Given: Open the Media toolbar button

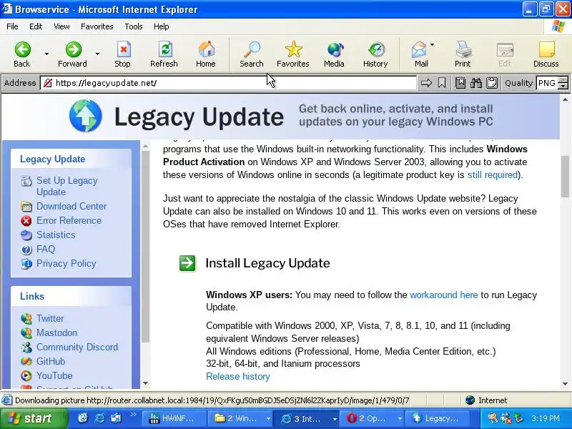Looking at the screenshot, I should point(334,54).
